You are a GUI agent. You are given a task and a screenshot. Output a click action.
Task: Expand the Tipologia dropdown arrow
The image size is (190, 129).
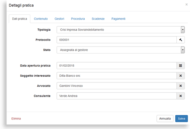pyautogui.click(x=183, y=30)
